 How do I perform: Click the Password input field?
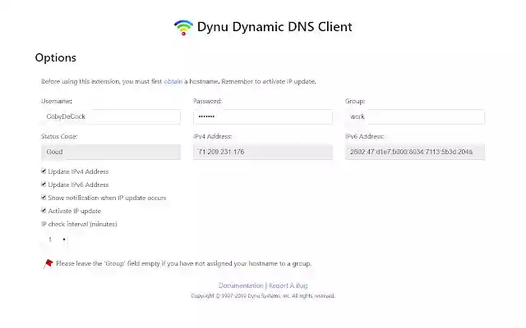(263, 116)
